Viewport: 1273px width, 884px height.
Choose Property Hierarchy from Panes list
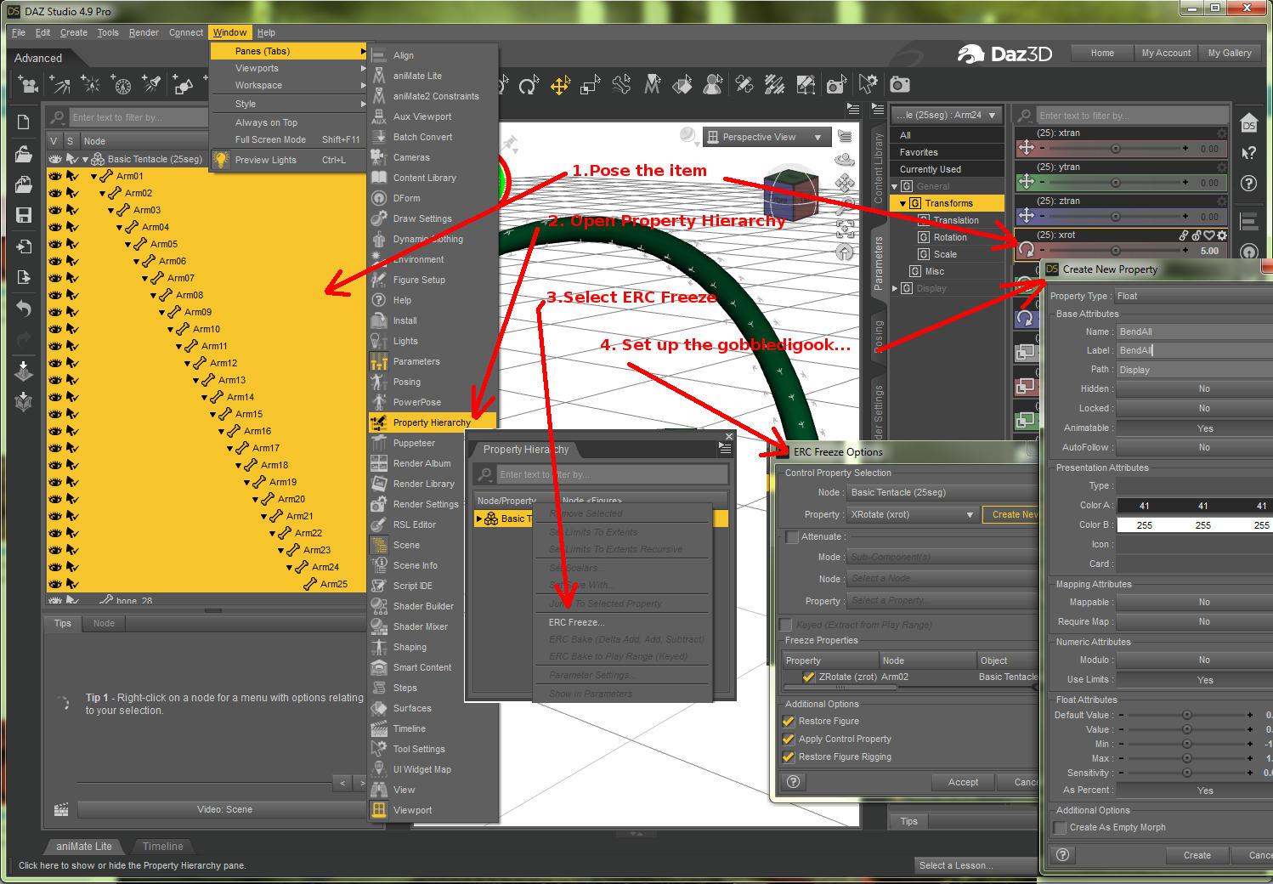432,422
